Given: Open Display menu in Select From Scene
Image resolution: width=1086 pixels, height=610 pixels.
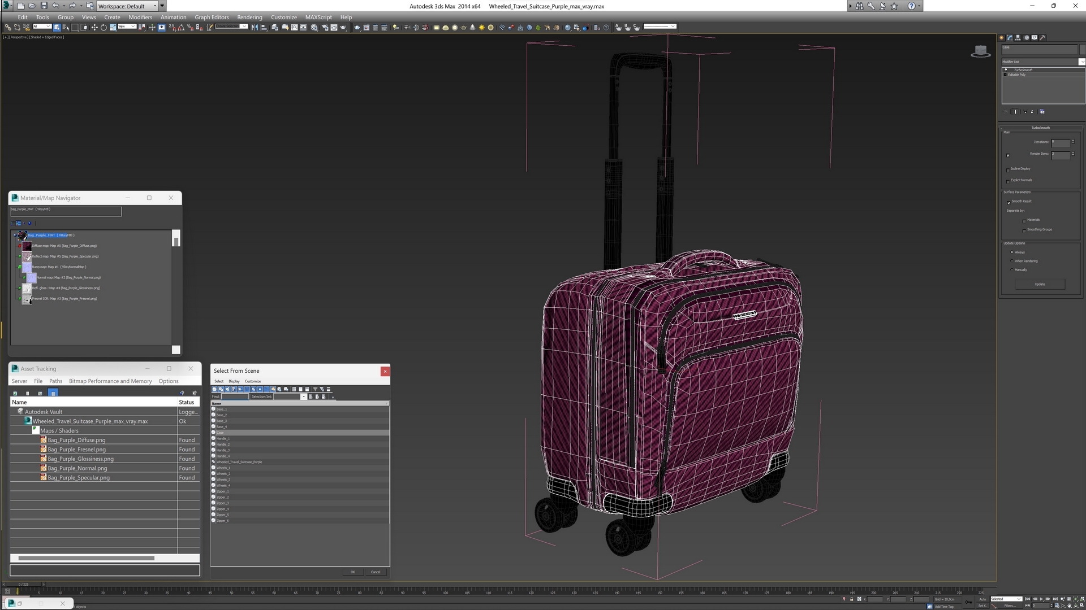Looking at the screenshot, I should [234, 381].
